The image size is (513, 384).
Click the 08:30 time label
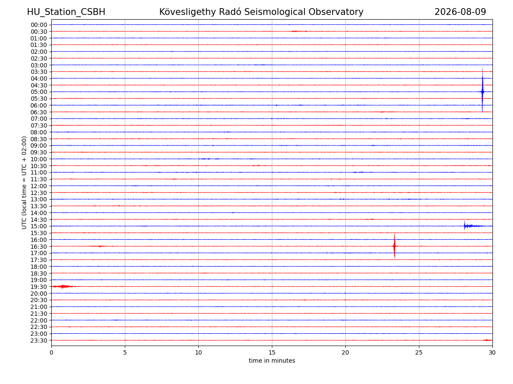pyautogui.click(x=39, y=139)
